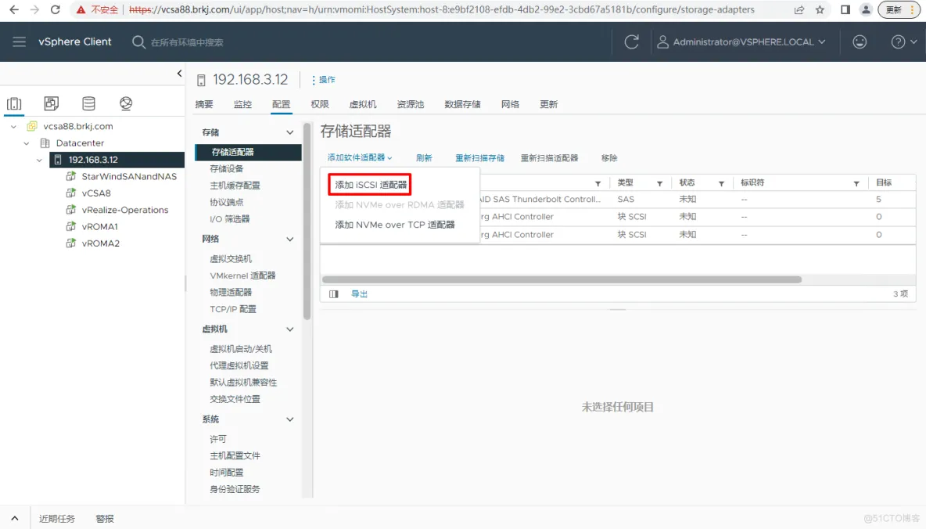Screen dimensions: 926x529
Task: Reload the browser page
Action: 55,9
